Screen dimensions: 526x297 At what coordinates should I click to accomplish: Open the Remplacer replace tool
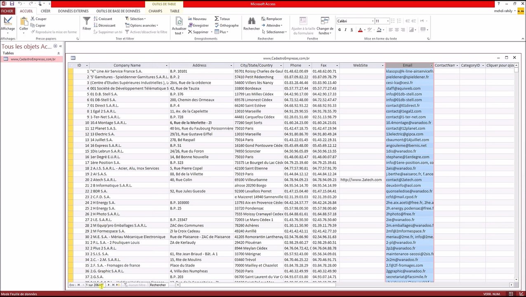coord(271,19)
